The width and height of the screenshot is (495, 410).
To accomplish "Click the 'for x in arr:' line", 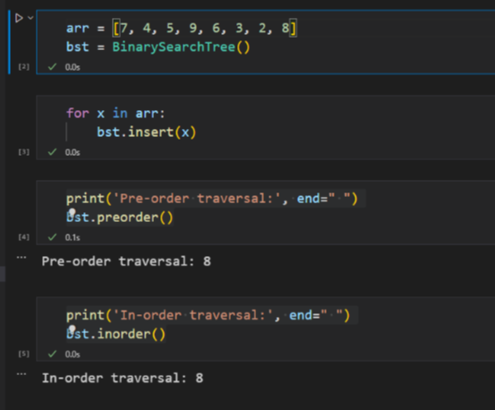I will click(x=115, y=114).
